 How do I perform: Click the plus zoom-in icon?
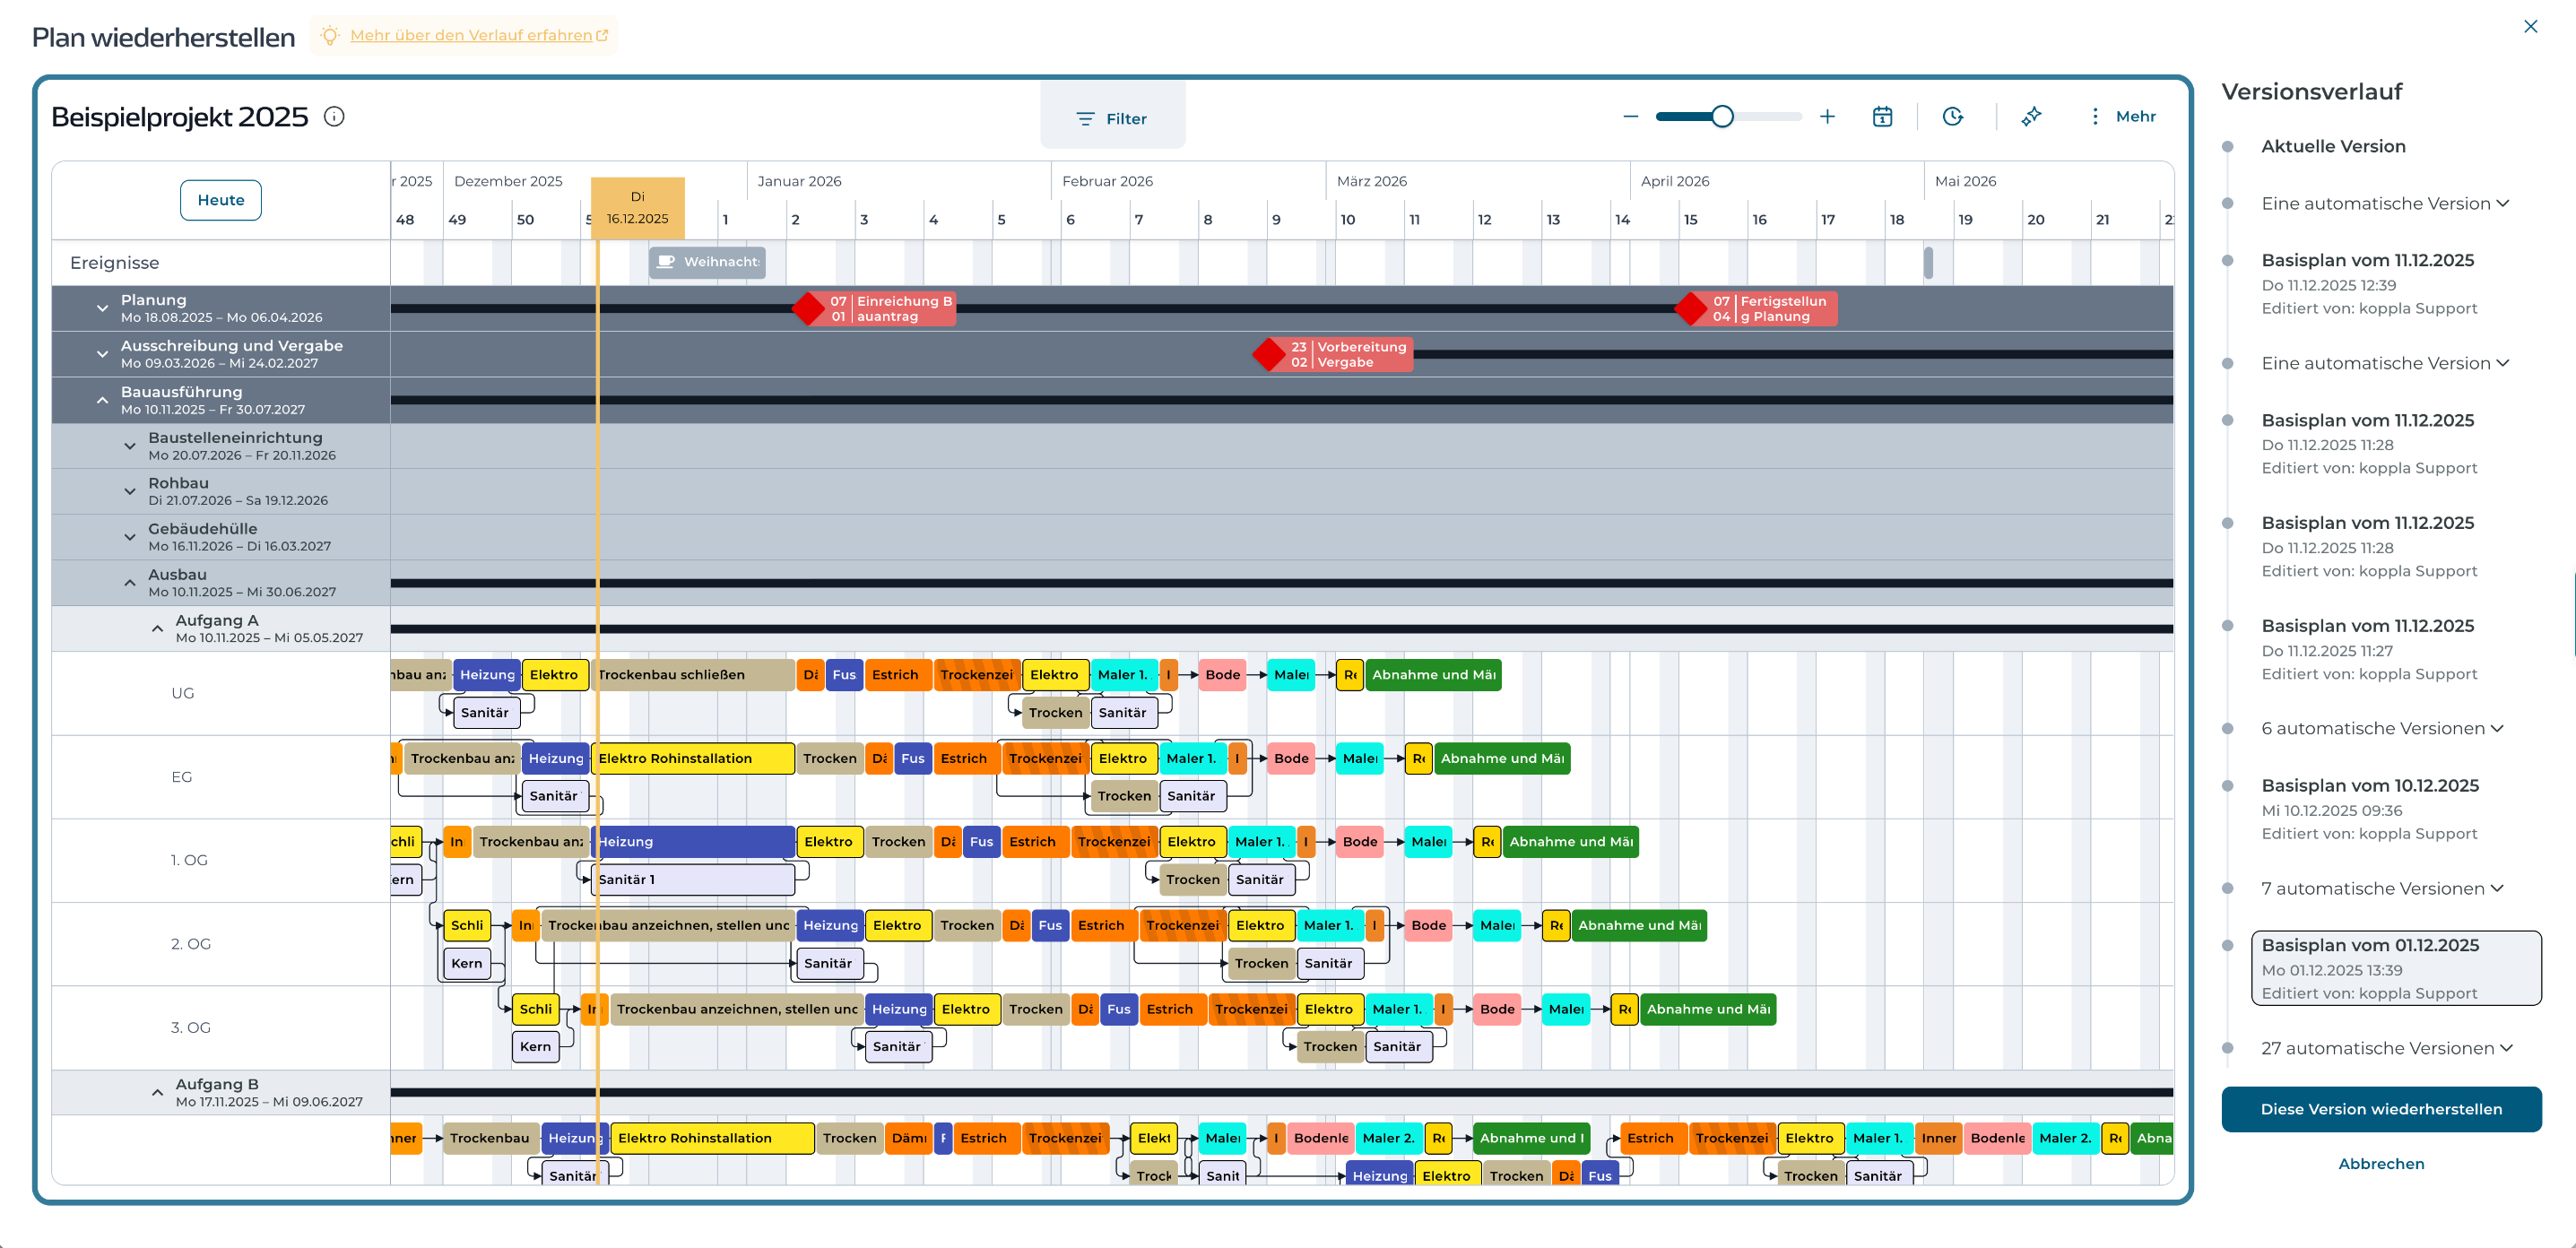coord(1827,117)
